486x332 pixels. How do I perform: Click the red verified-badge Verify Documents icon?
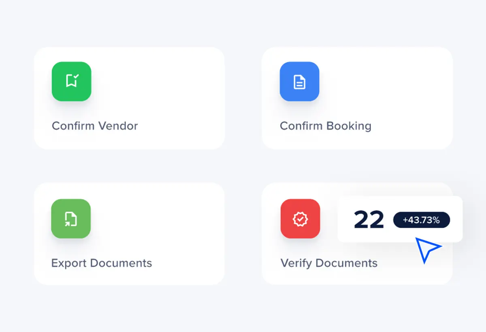(300, 219)
